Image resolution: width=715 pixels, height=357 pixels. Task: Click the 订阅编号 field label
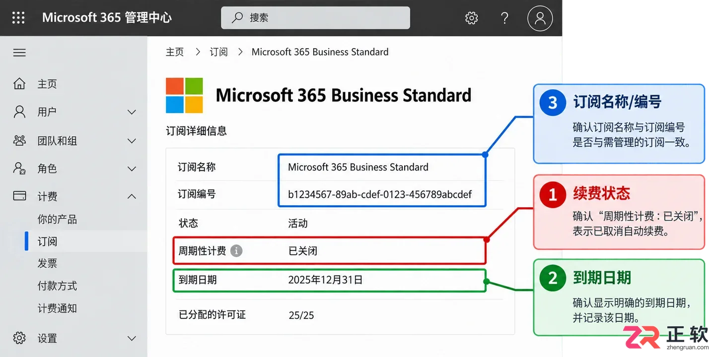coord(197,194)
